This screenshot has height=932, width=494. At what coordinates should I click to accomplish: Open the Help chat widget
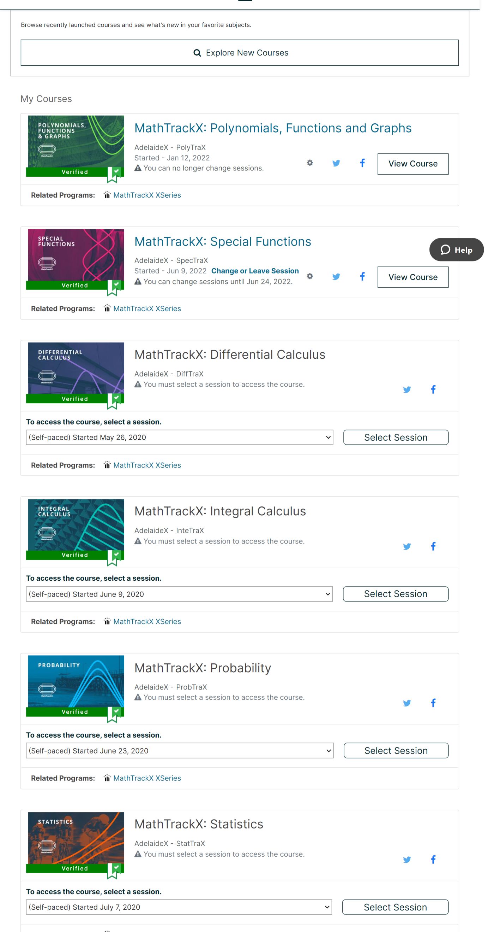pos(456,250)
